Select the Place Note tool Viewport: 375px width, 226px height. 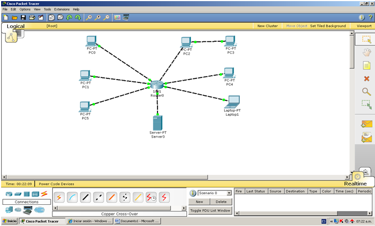367,65
